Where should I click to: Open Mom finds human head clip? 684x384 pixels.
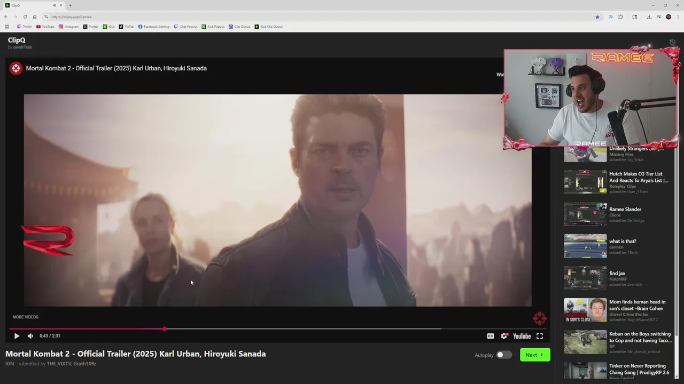617,310
